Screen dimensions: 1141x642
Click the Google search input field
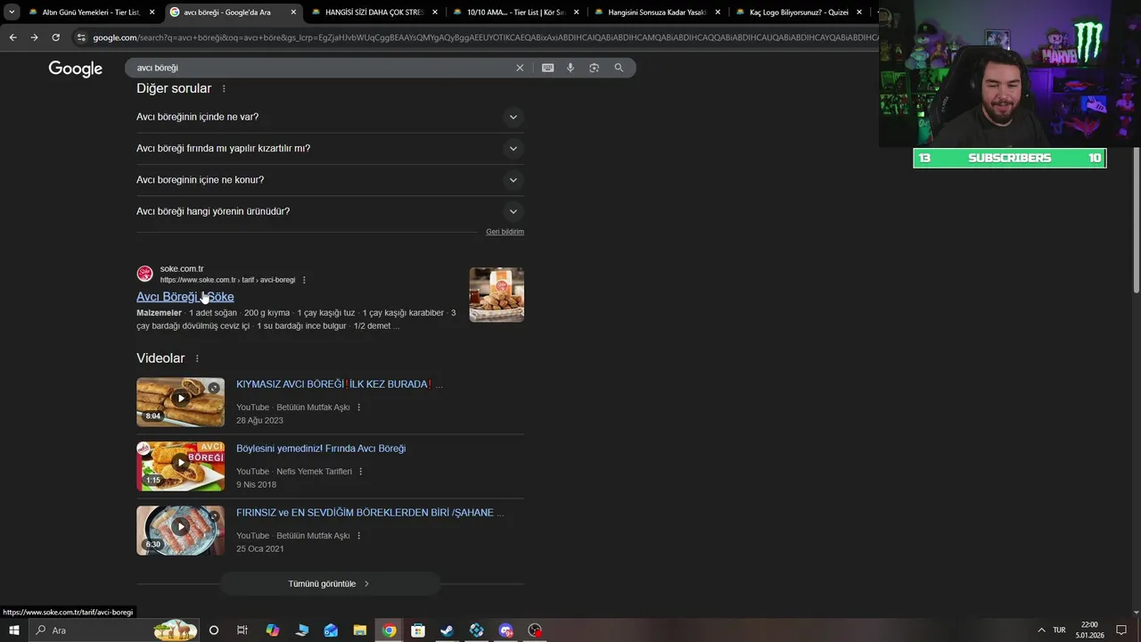[321, 68]
